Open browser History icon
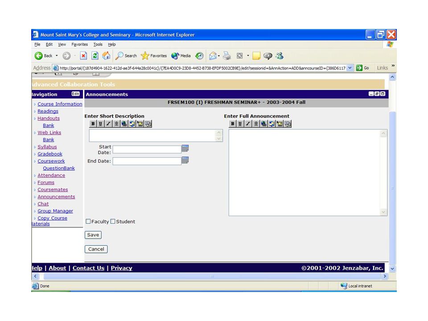 tap(199, 56)
